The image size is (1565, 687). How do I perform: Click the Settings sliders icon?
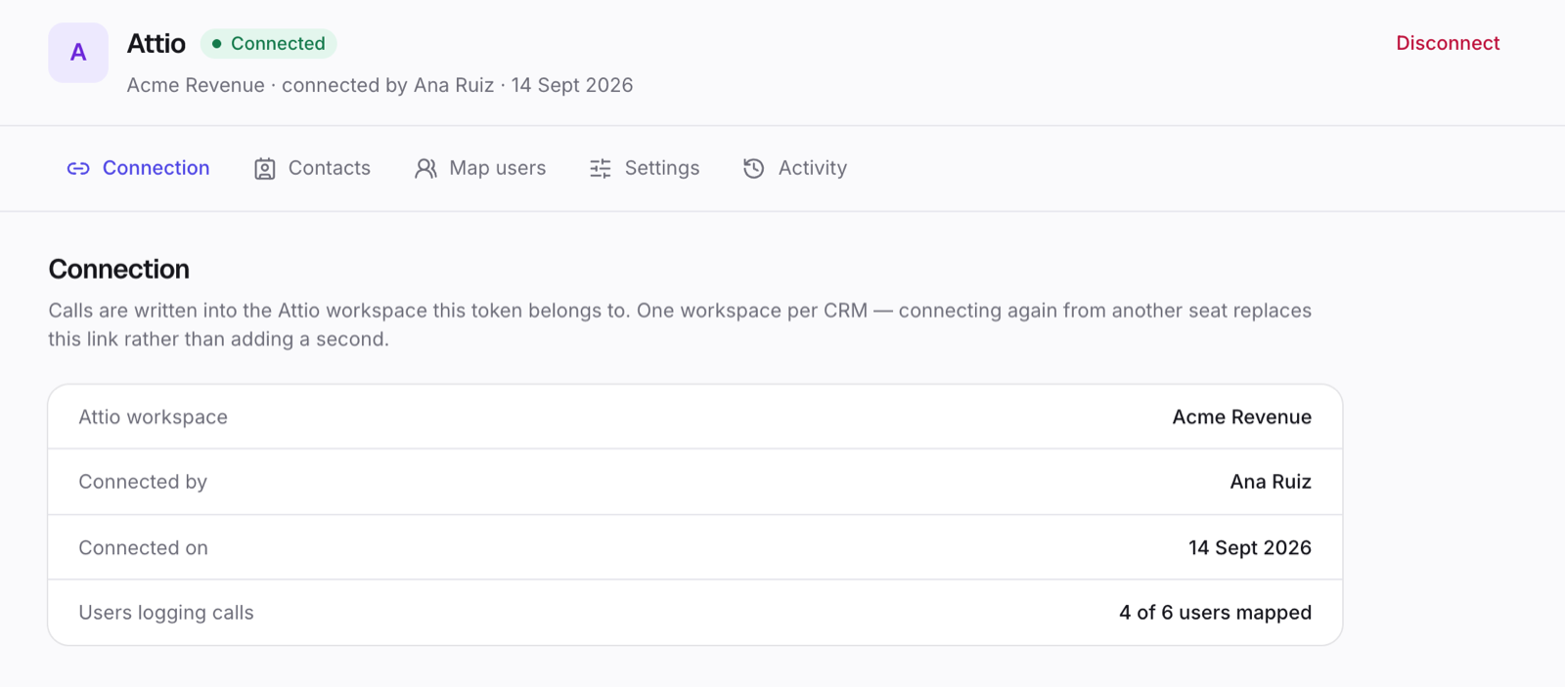click(x=601, y=169)
